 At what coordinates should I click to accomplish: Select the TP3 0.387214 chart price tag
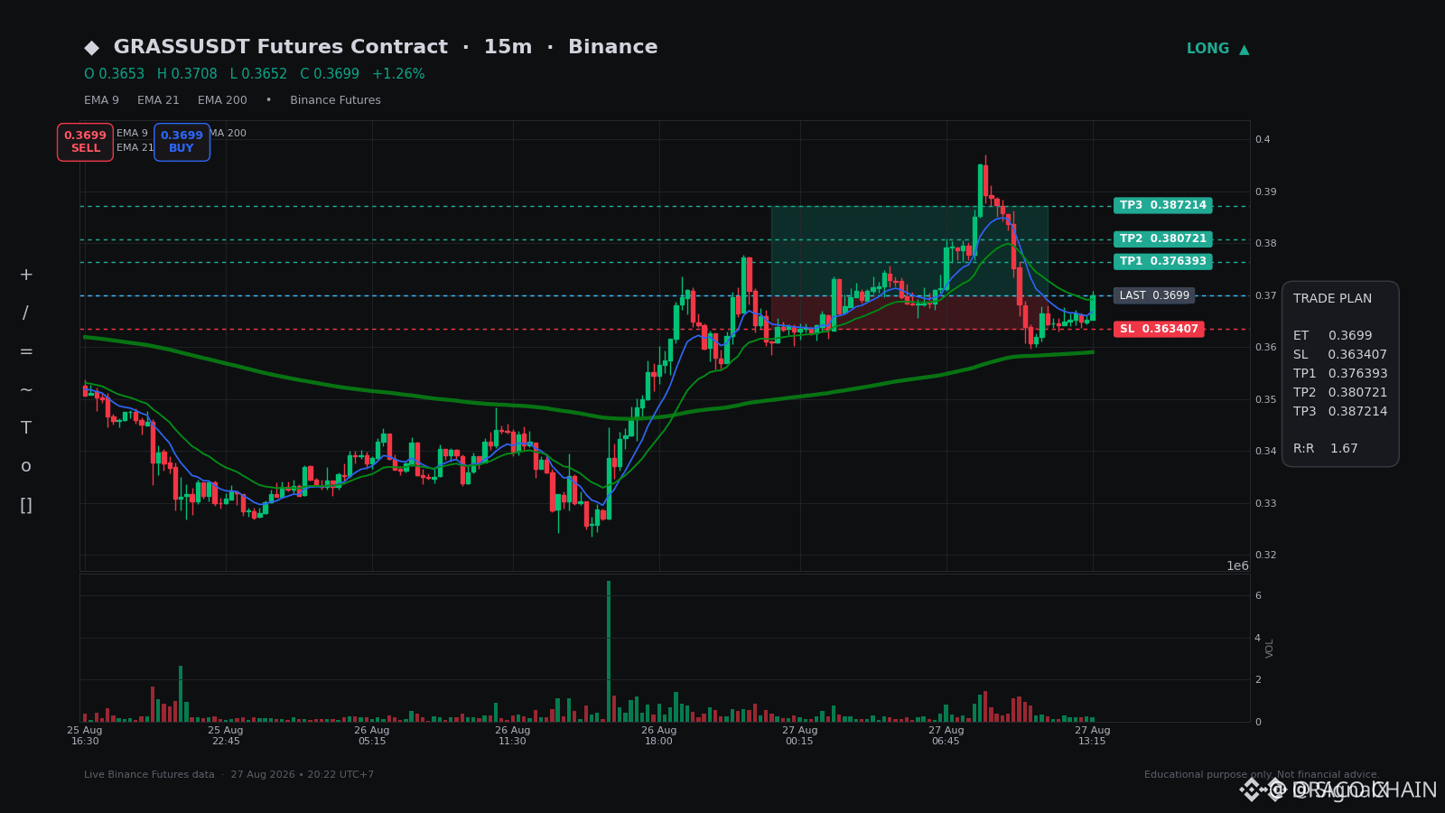[1162, 205]
